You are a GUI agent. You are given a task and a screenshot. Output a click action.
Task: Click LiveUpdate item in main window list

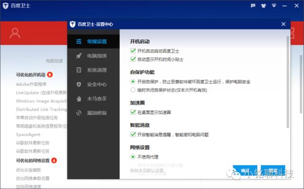click(41, 93)
